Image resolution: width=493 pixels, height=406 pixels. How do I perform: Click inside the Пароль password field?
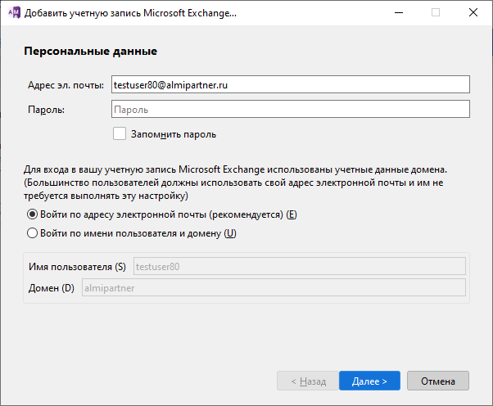(x=291, y=109)
